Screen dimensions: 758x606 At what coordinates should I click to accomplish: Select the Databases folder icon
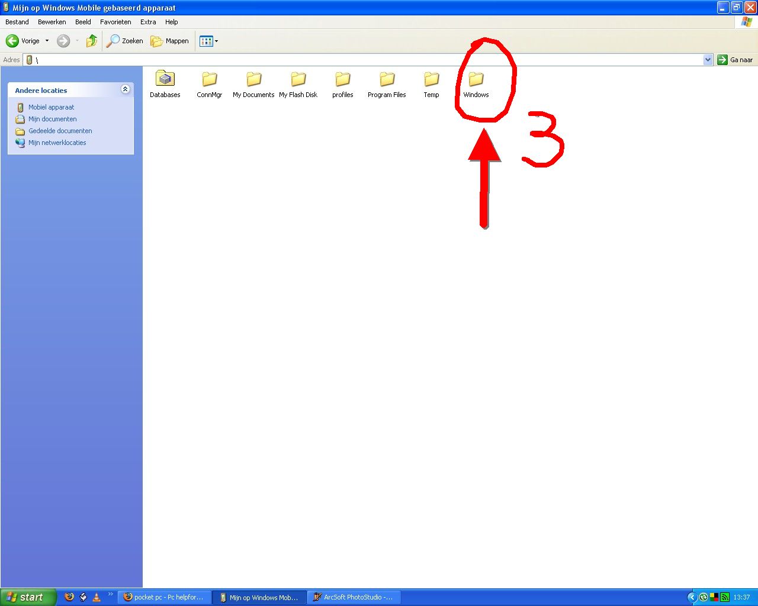click(x=165, y=84)
